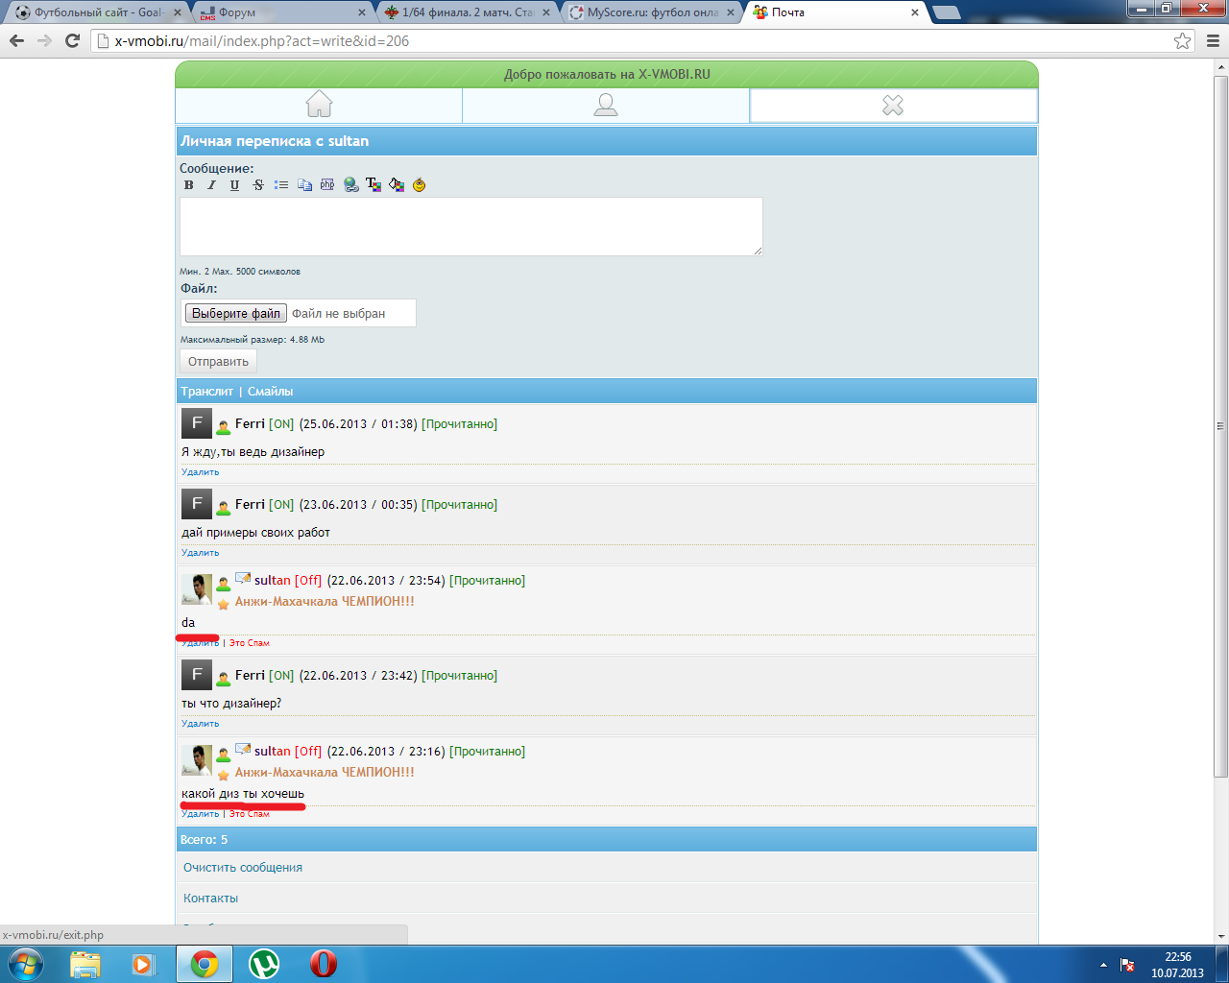This screenshot has width=1229, height=983.
Task: Open sultan's profile from the 23:54 message
Action: click(x=273, y=581)
